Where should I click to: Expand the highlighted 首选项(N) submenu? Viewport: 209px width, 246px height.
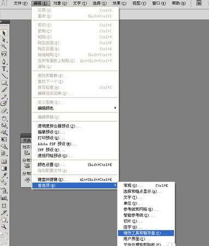[x=75, y=185]
